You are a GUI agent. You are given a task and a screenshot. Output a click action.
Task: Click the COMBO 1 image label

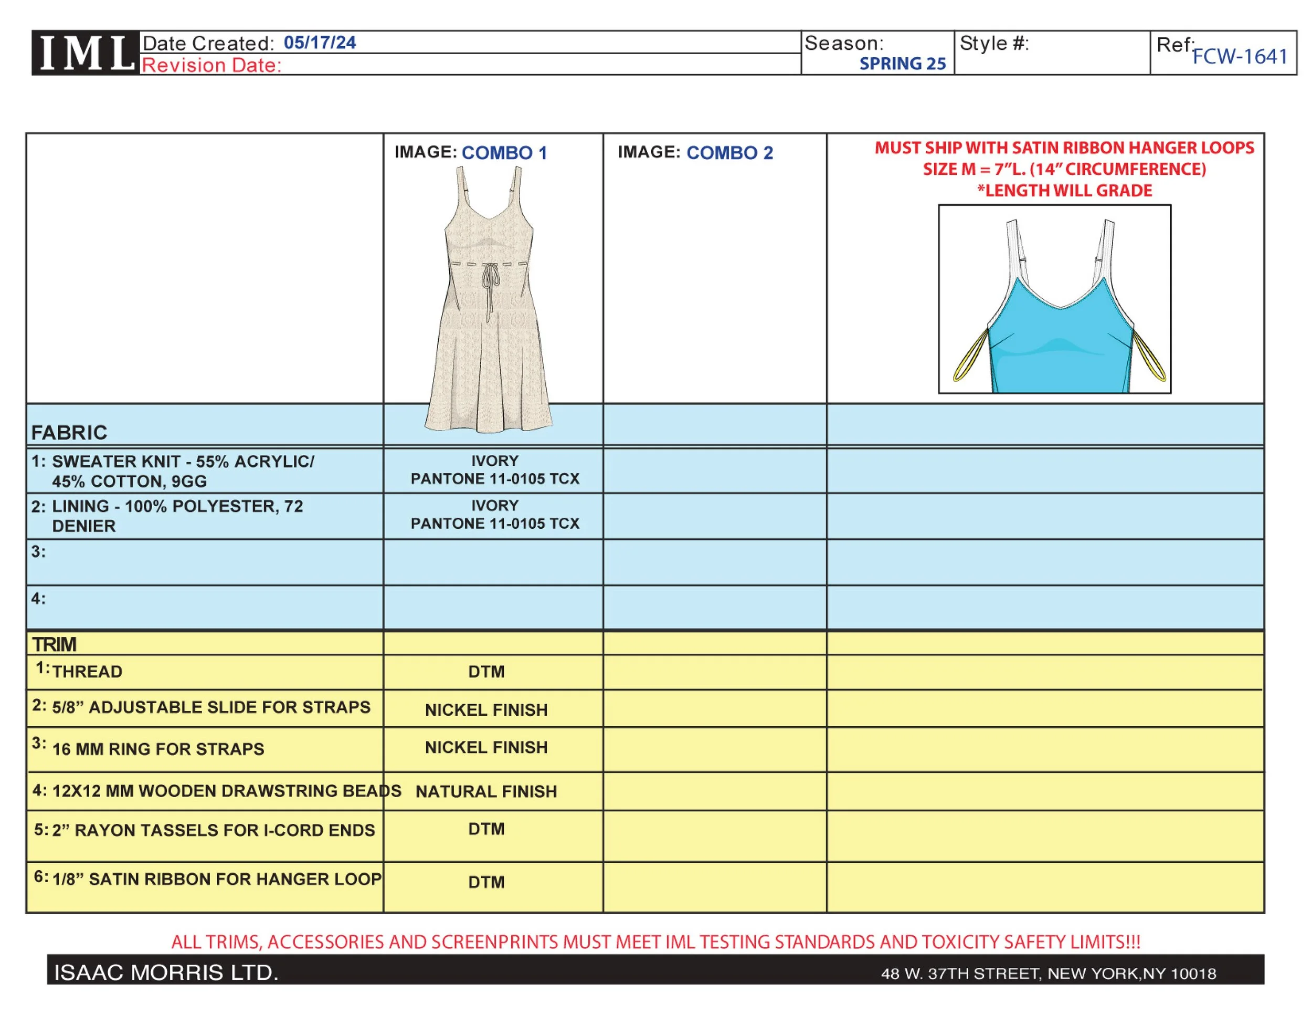504,153
